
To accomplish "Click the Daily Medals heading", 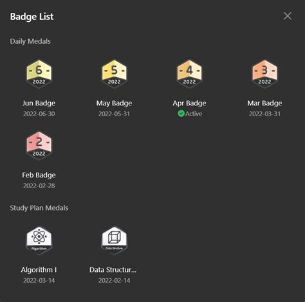I will pyautogui.click(x=30, y=41).
